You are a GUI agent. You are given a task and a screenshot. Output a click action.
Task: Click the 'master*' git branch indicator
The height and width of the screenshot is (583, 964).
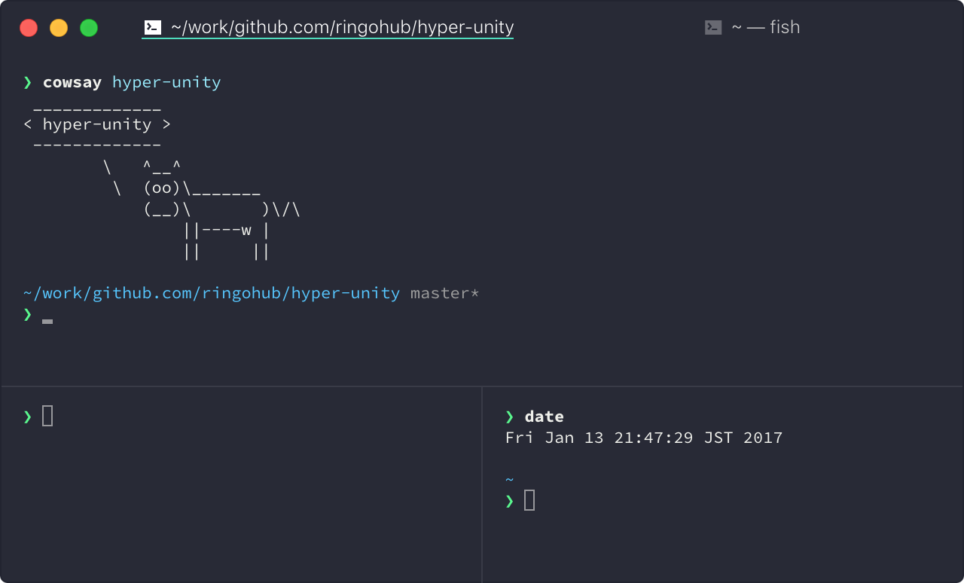[x=445, y=293]
